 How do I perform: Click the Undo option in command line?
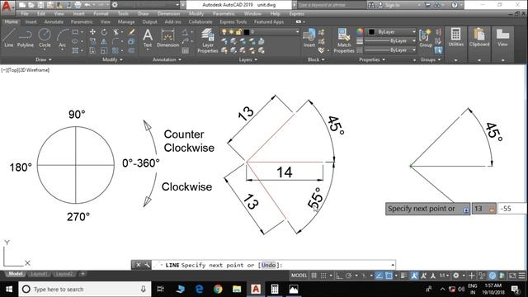(268, 265)
